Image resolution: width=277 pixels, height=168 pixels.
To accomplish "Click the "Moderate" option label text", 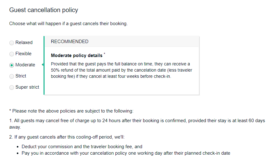I will [25, 65].
